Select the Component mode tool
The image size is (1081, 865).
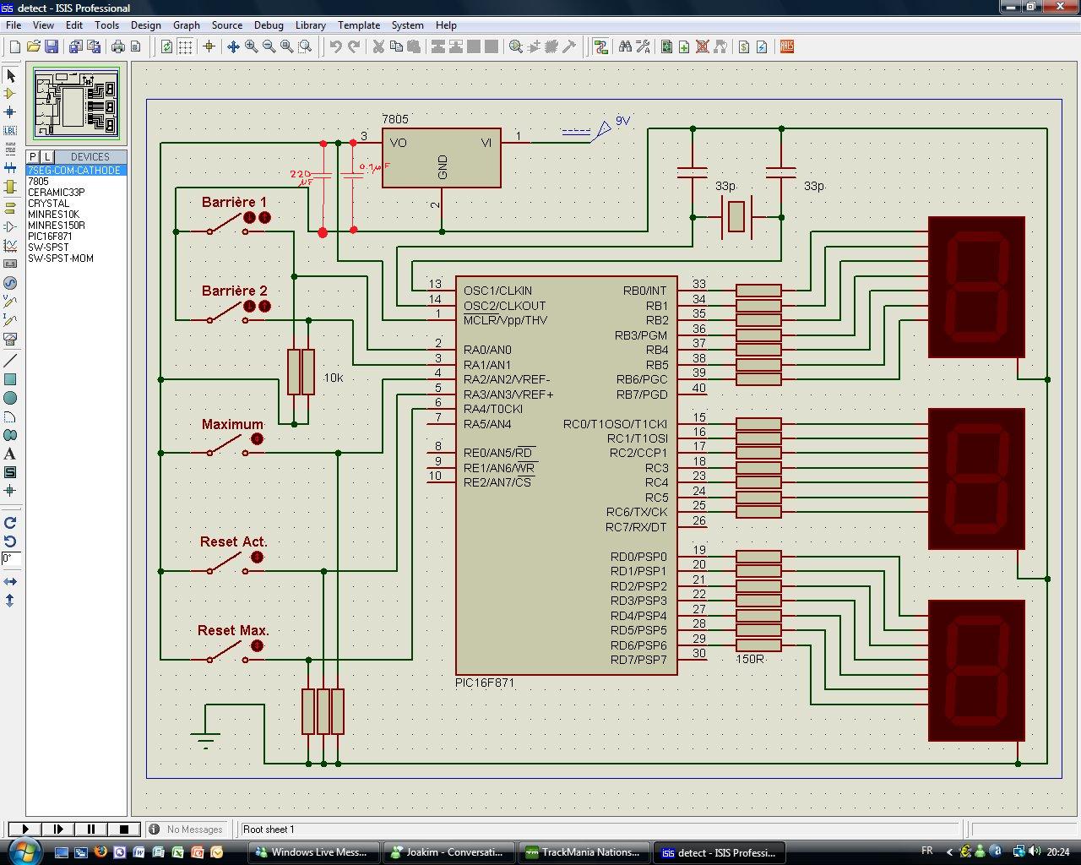[x=10, y=94]
